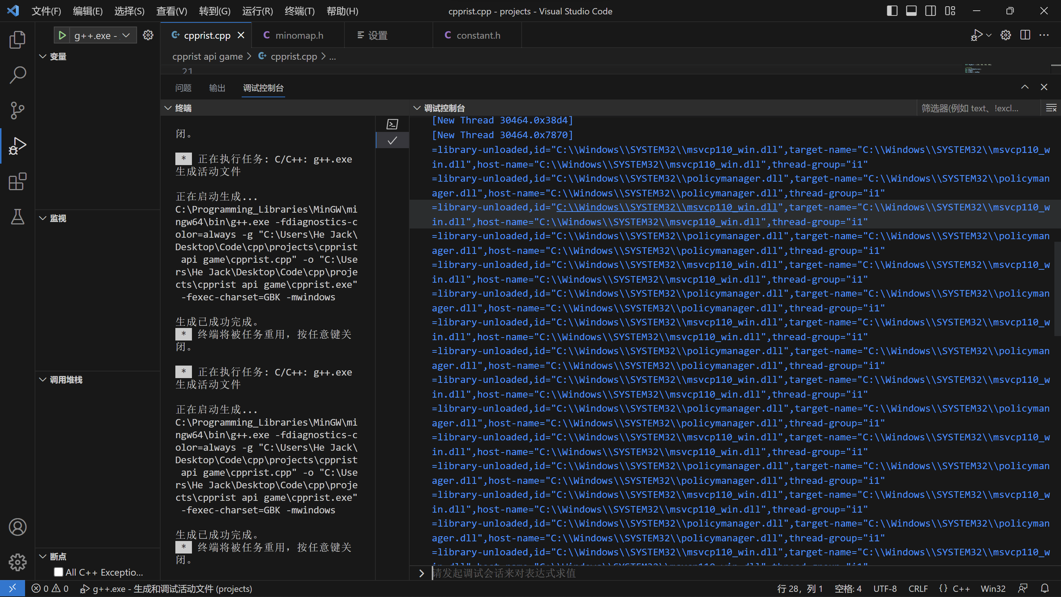Select the terminal shell icon entry
Image resolution: width=1061 pixels, height=597 pixels.
392,124
